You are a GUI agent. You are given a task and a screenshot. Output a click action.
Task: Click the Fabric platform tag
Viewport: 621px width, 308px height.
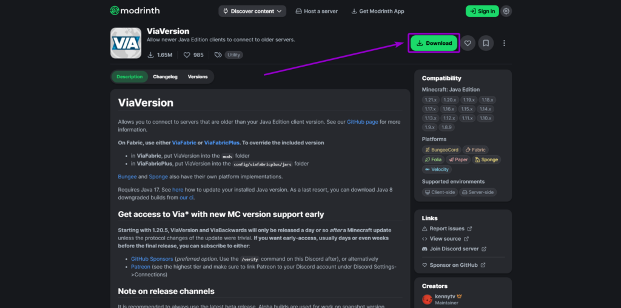pyautogui.click(x=475, y=150)
